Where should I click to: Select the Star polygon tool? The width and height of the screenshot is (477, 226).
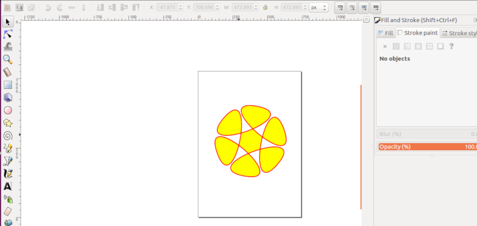click(x=8, y=123)
